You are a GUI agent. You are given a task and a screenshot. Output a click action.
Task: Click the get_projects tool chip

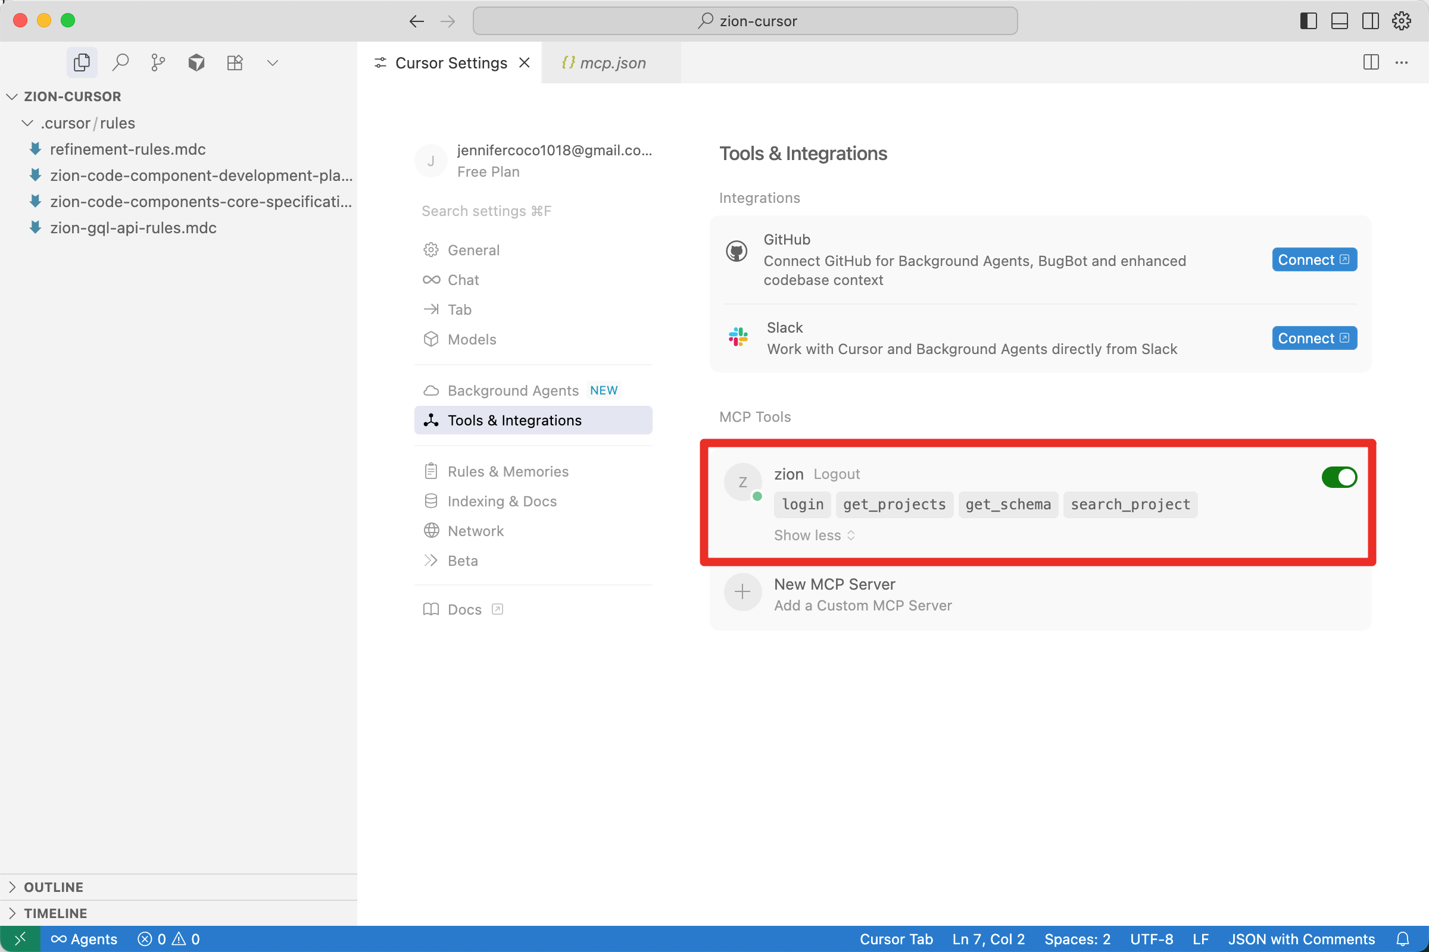894,505
